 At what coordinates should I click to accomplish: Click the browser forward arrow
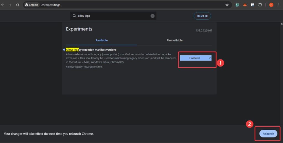pos(10,5)
